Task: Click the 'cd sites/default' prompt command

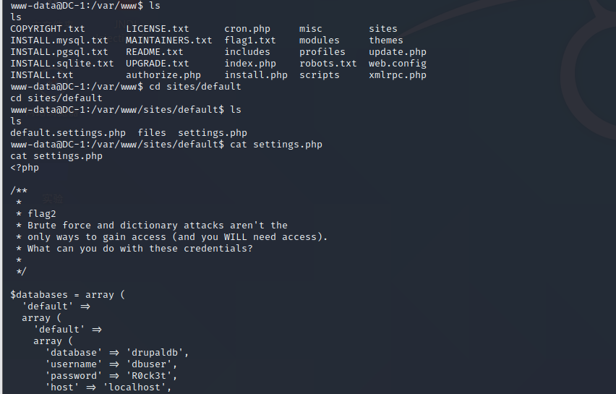Action: click(194, 87)
